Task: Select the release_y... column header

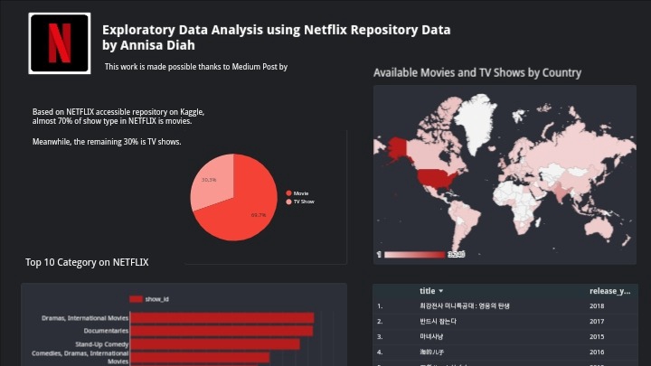Action: pos(609,291)
